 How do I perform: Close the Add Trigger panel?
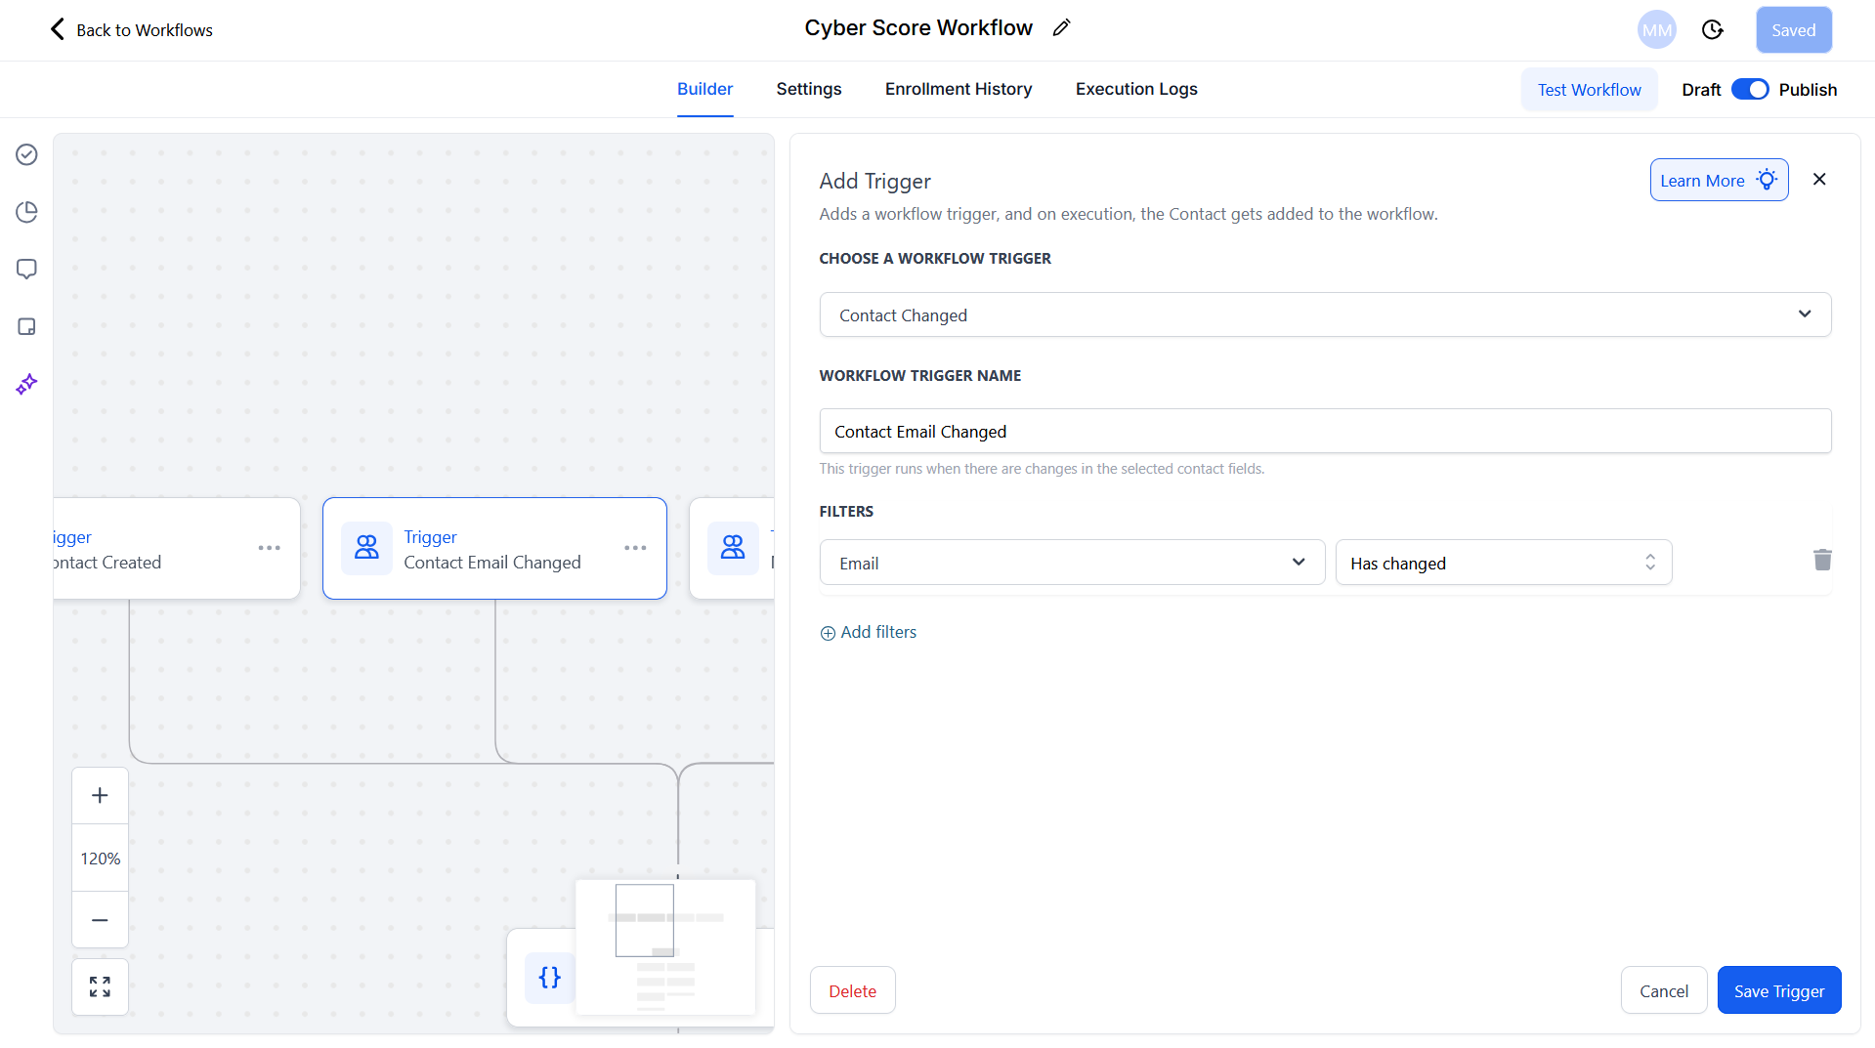pyautogui.click(x=1819, y=180)
